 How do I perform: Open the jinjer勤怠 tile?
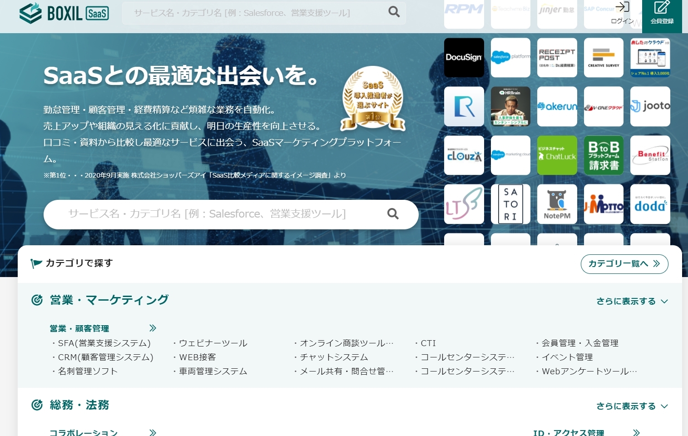coord(557,14)
